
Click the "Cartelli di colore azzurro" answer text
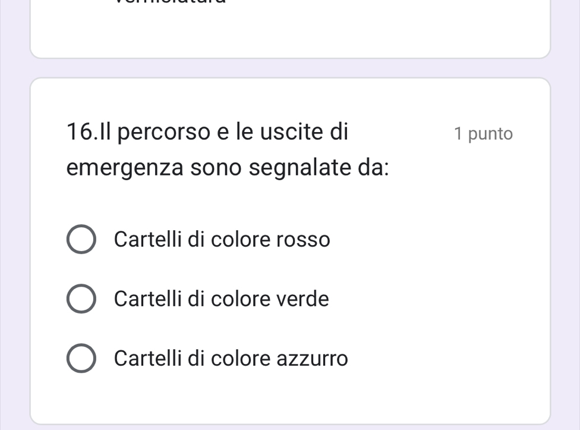[231, 359]
